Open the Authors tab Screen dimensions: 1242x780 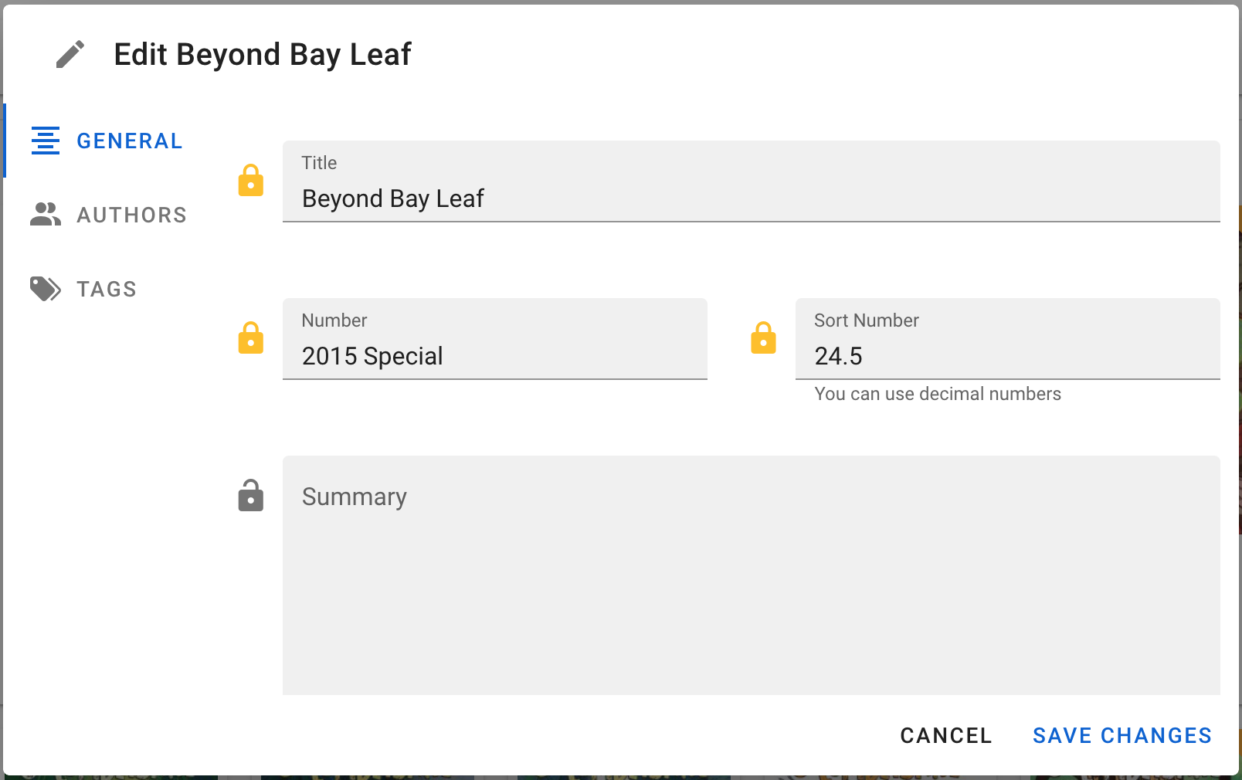click(131, 215)
